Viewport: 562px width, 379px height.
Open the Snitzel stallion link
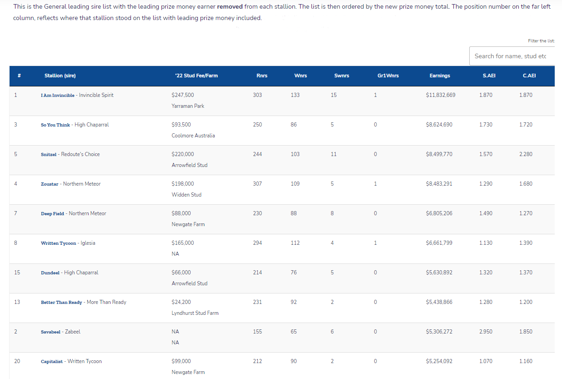pos(49,155)
